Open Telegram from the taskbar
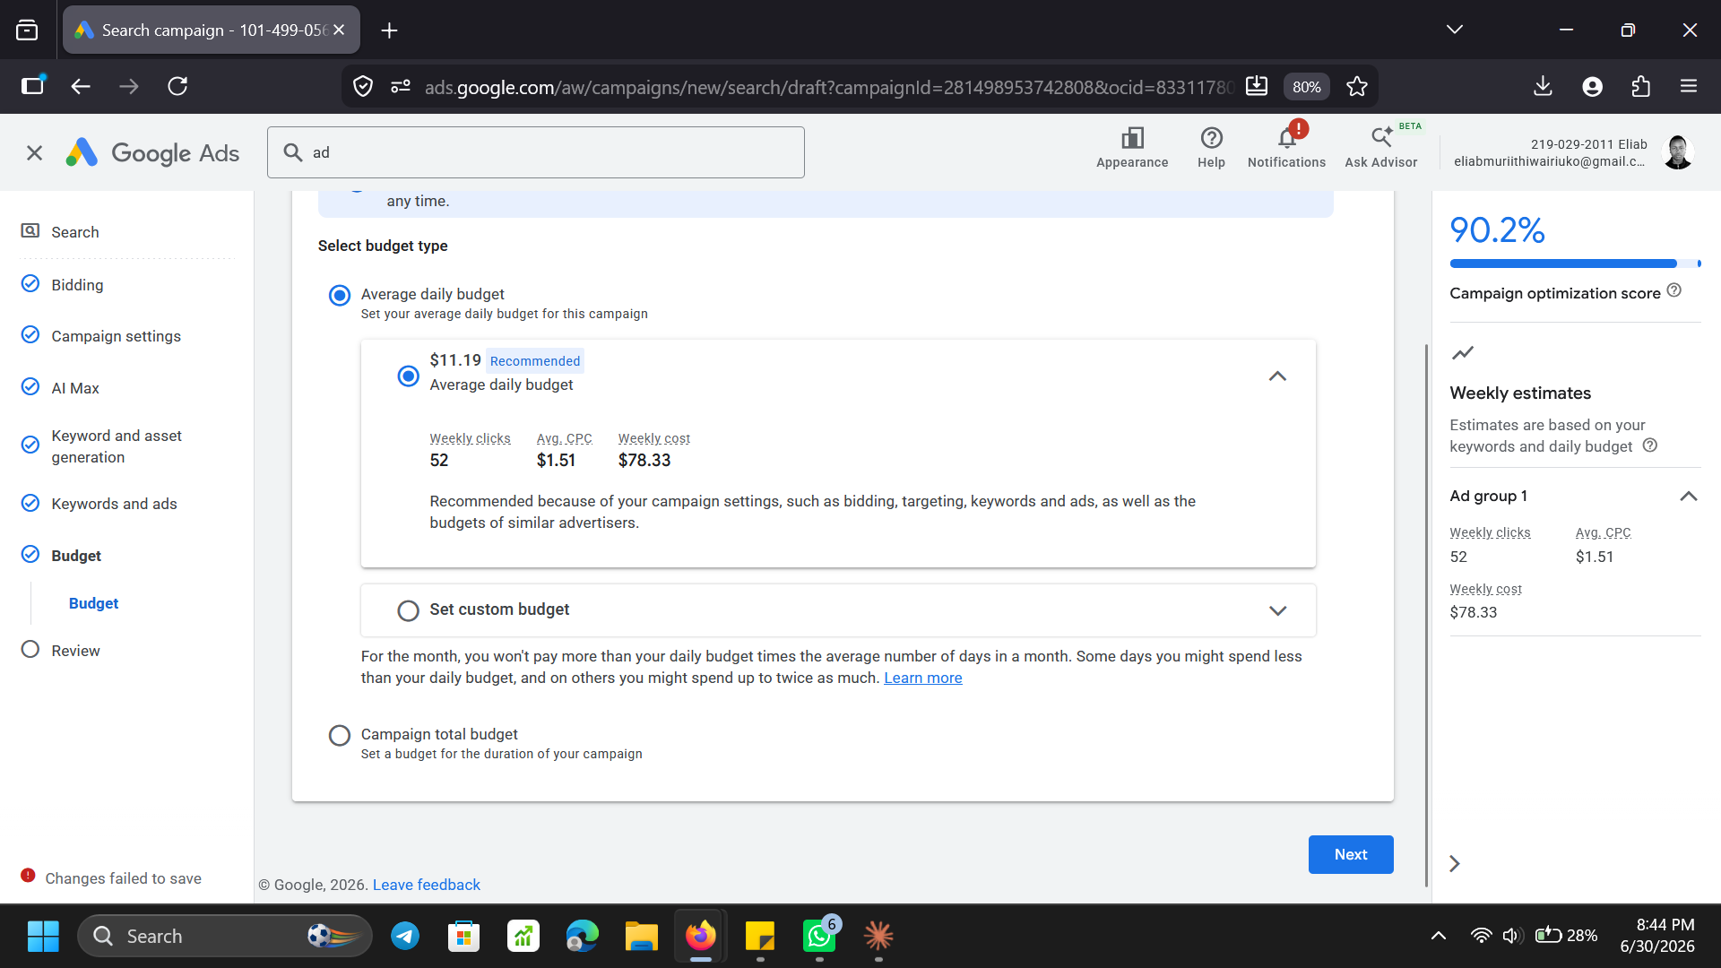This screenshot has width=1721, height=968. pyautogui.click(x=405, y=936)
